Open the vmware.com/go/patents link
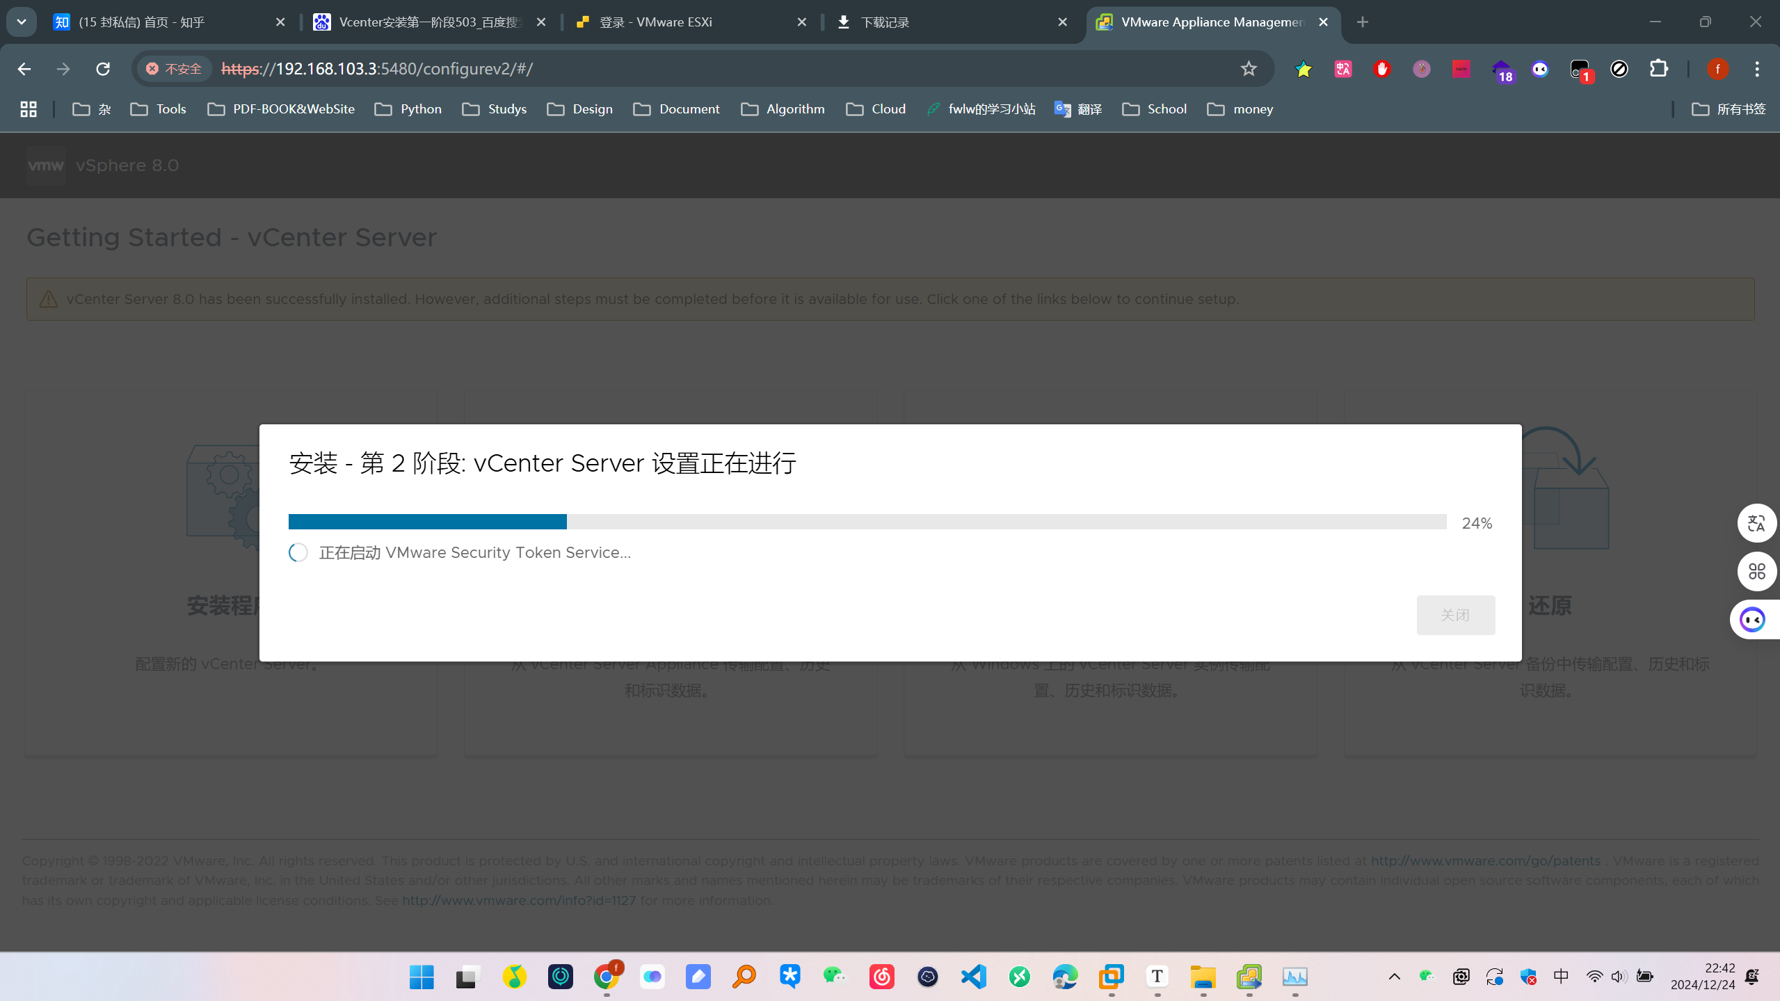The height and width of the screenshot is (1001, 1780). (1485, 860)
